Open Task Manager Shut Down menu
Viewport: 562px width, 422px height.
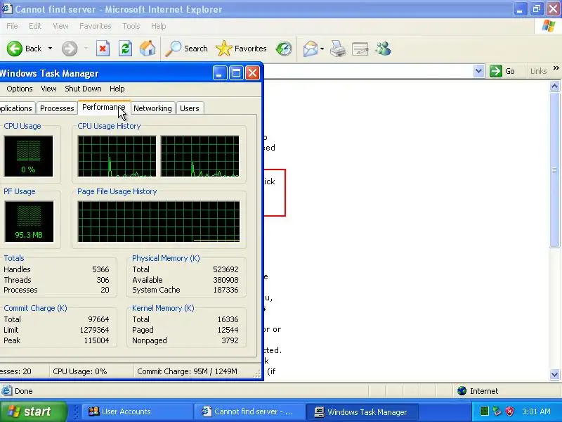(83, 89)
